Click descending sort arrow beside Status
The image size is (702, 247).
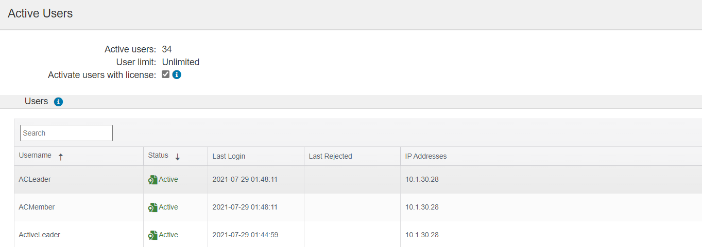pos(178,157)
